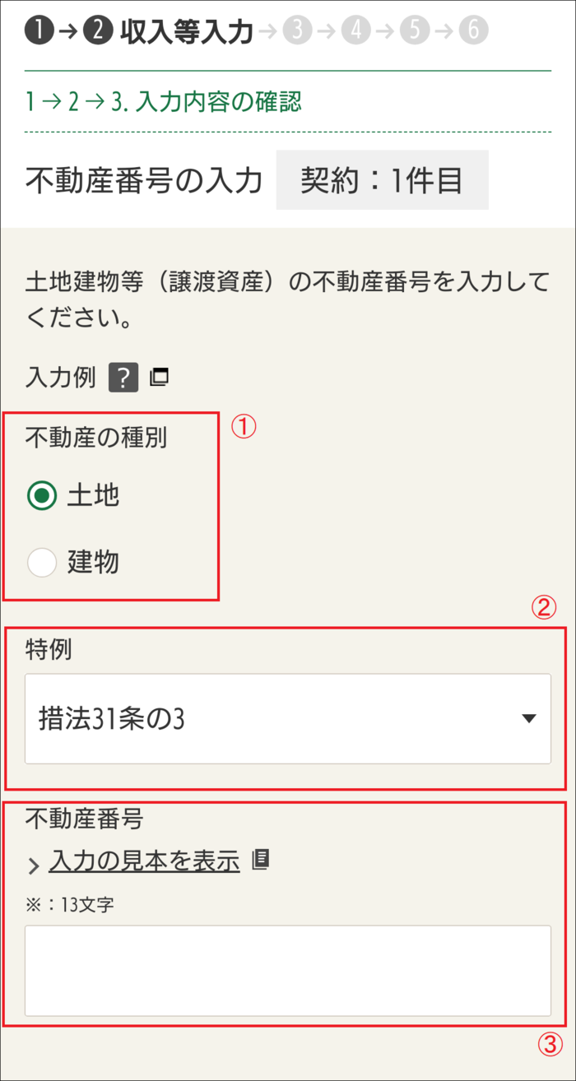Click the 不動産番号 text input field
The width and height of the screenshot is (576, 1081).
tap(288, 971)
